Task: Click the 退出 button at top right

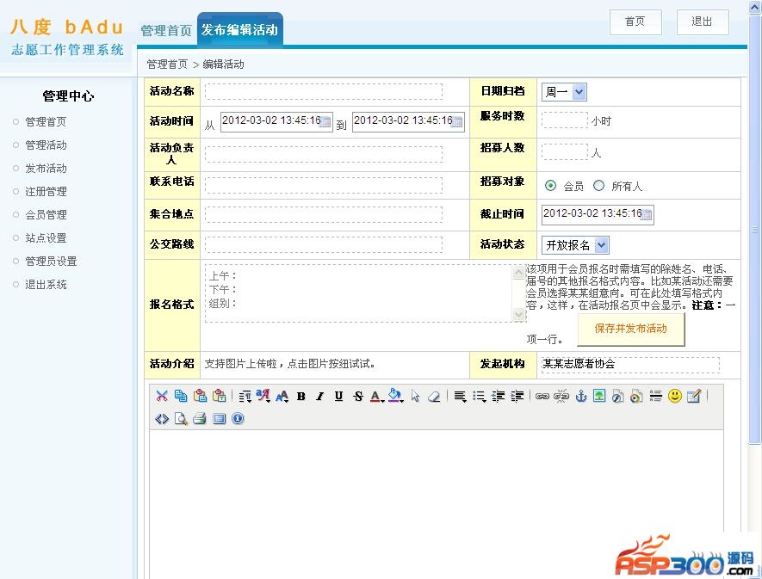Action: point(702,22)
